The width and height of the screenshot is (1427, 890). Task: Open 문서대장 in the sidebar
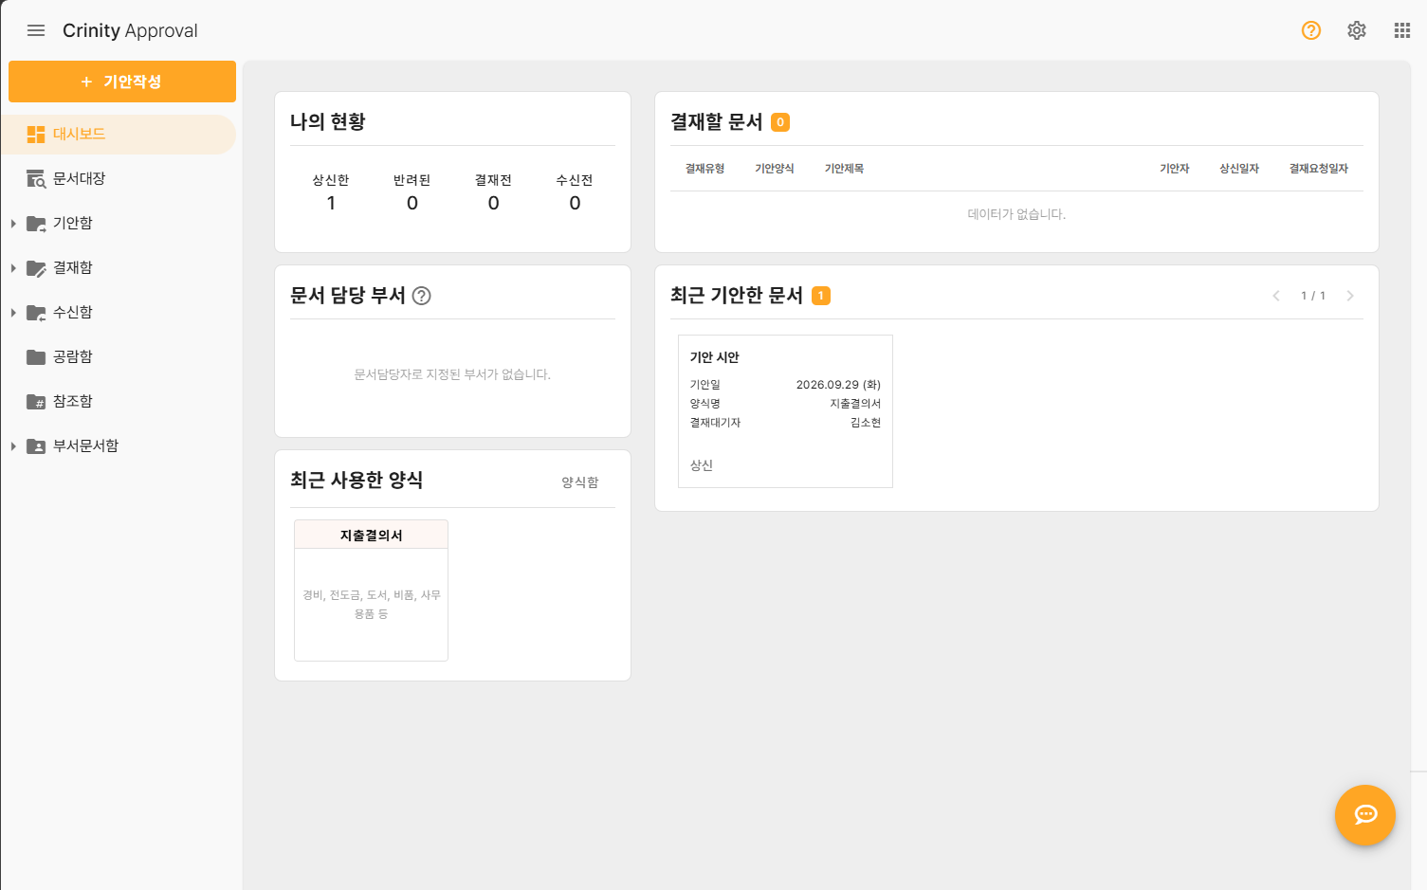[119, 179]
